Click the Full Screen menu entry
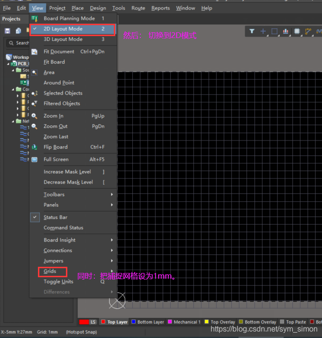 pos(56,160)
